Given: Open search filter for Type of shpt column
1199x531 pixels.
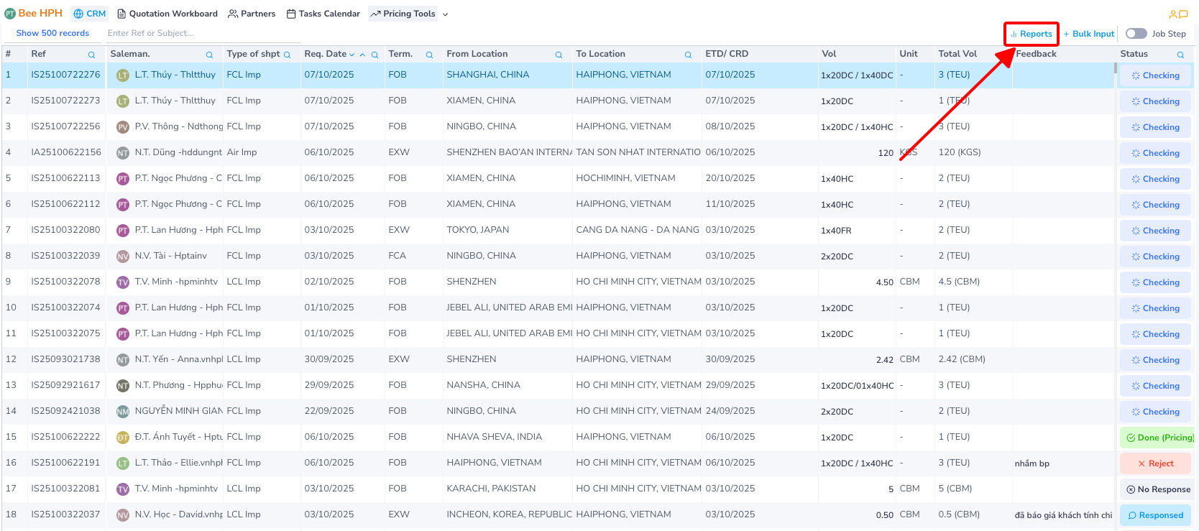Looking at the screenshot, I should click(287, 55).
